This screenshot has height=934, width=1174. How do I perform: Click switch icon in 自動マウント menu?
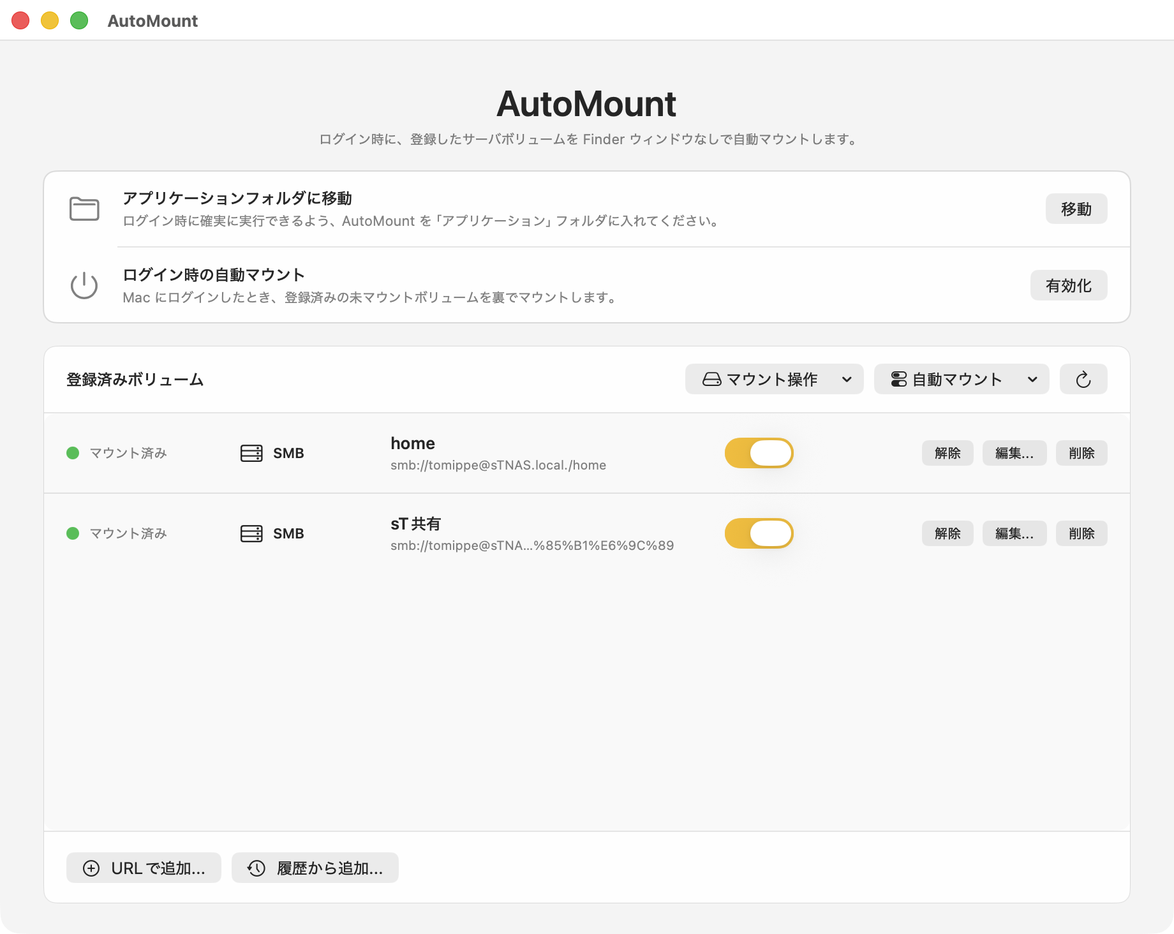click(899, 380)
